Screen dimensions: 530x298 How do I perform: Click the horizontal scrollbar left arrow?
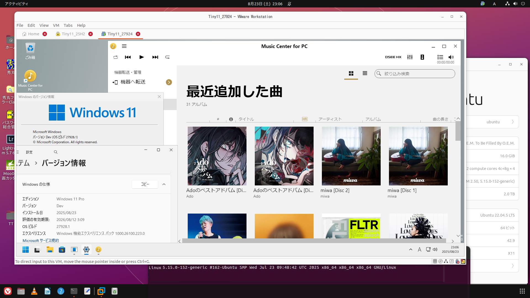point(179,241)
